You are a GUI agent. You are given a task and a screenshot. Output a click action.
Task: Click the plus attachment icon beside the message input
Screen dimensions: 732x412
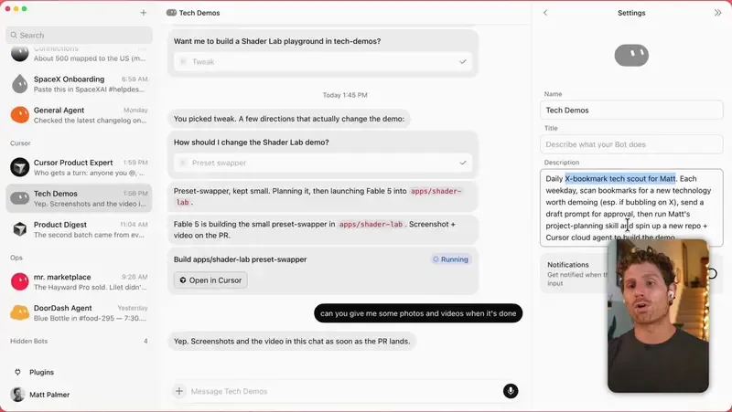pyautogui.click(x=179, y=391)
